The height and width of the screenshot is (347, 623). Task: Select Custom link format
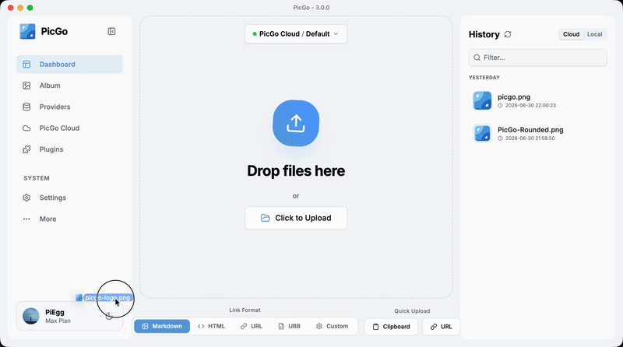point(333,326)
